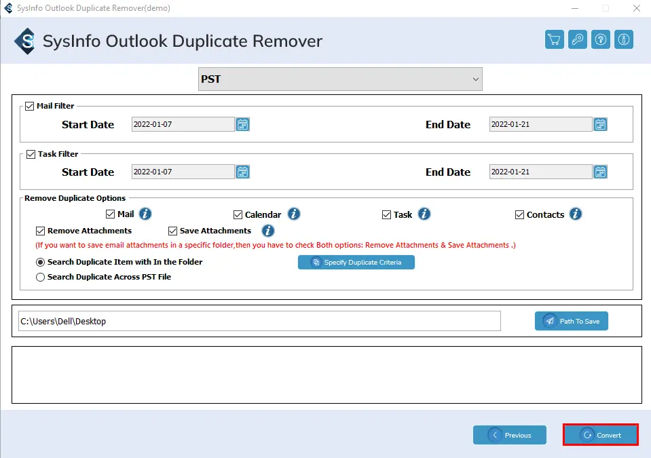Uncheck the Contacts duplicate option
Viewport: 651px width, 458px height.
[520, 214]
